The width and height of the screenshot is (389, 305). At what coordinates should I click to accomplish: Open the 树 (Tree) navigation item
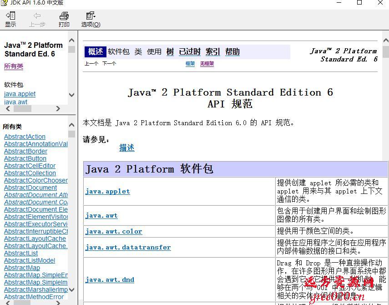click(x=170, y=52)
